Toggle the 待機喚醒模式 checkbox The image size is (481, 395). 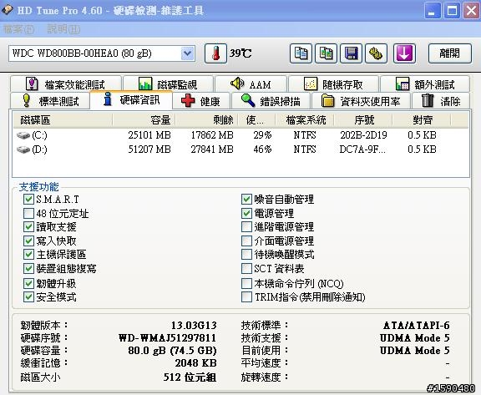[246, 254]
